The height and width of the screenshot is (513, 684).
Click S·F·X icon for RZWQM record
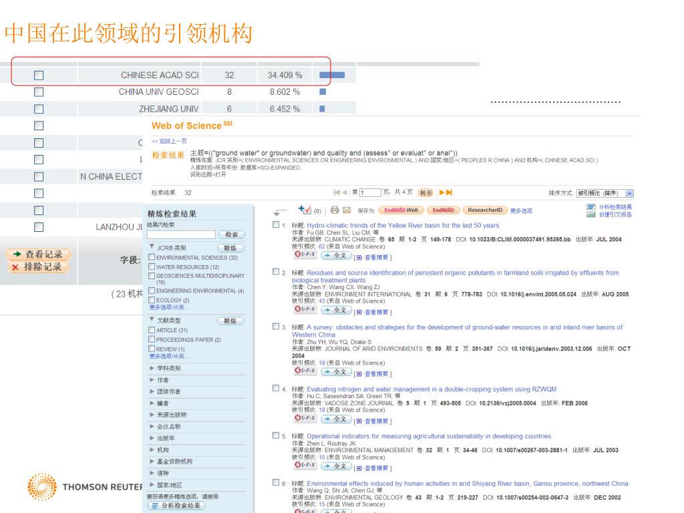tap(305, 418)
